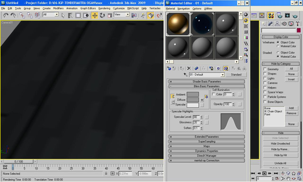Expand the SuperSampling rollout

pyautogui.click(x=206, y=141)
